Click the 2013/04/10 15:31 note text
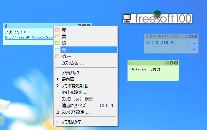Viewport: 207px width, 130px height. 162,43
